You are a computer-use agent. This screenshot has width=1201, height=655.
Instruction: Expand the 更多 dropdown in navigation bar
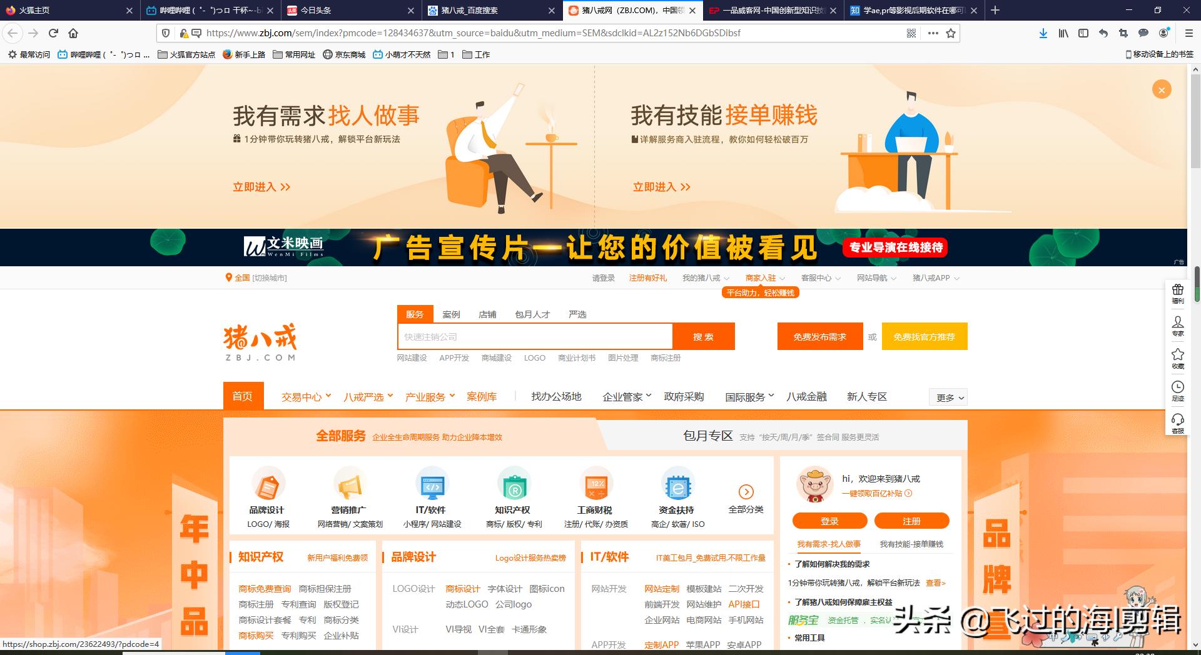tap(948, 397)
